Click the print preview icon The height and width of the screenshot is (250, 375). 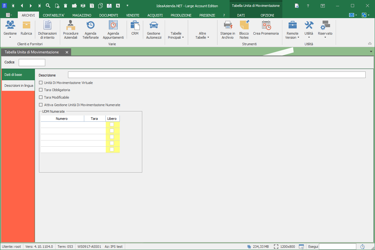click(x=109, y=6)
